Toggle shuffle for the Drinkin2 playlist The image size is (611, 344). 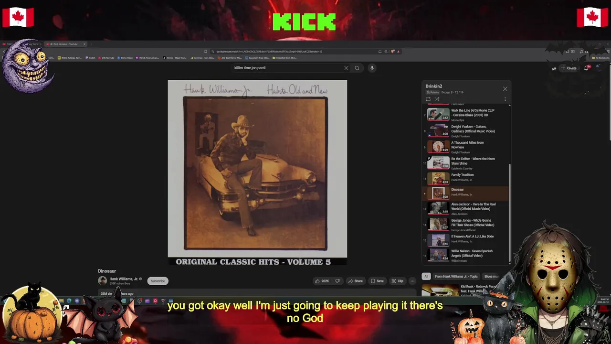[437, 99]
